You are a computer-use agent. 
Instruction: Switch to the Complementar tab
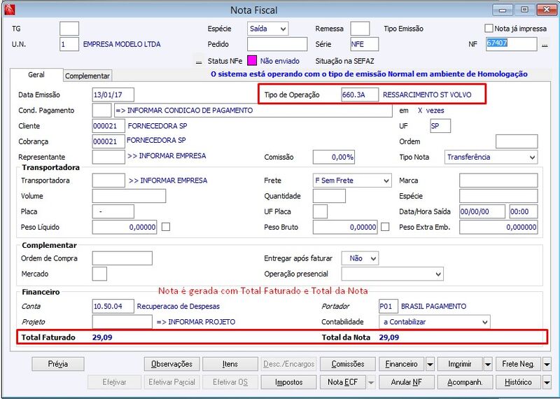tap(87, 76)
